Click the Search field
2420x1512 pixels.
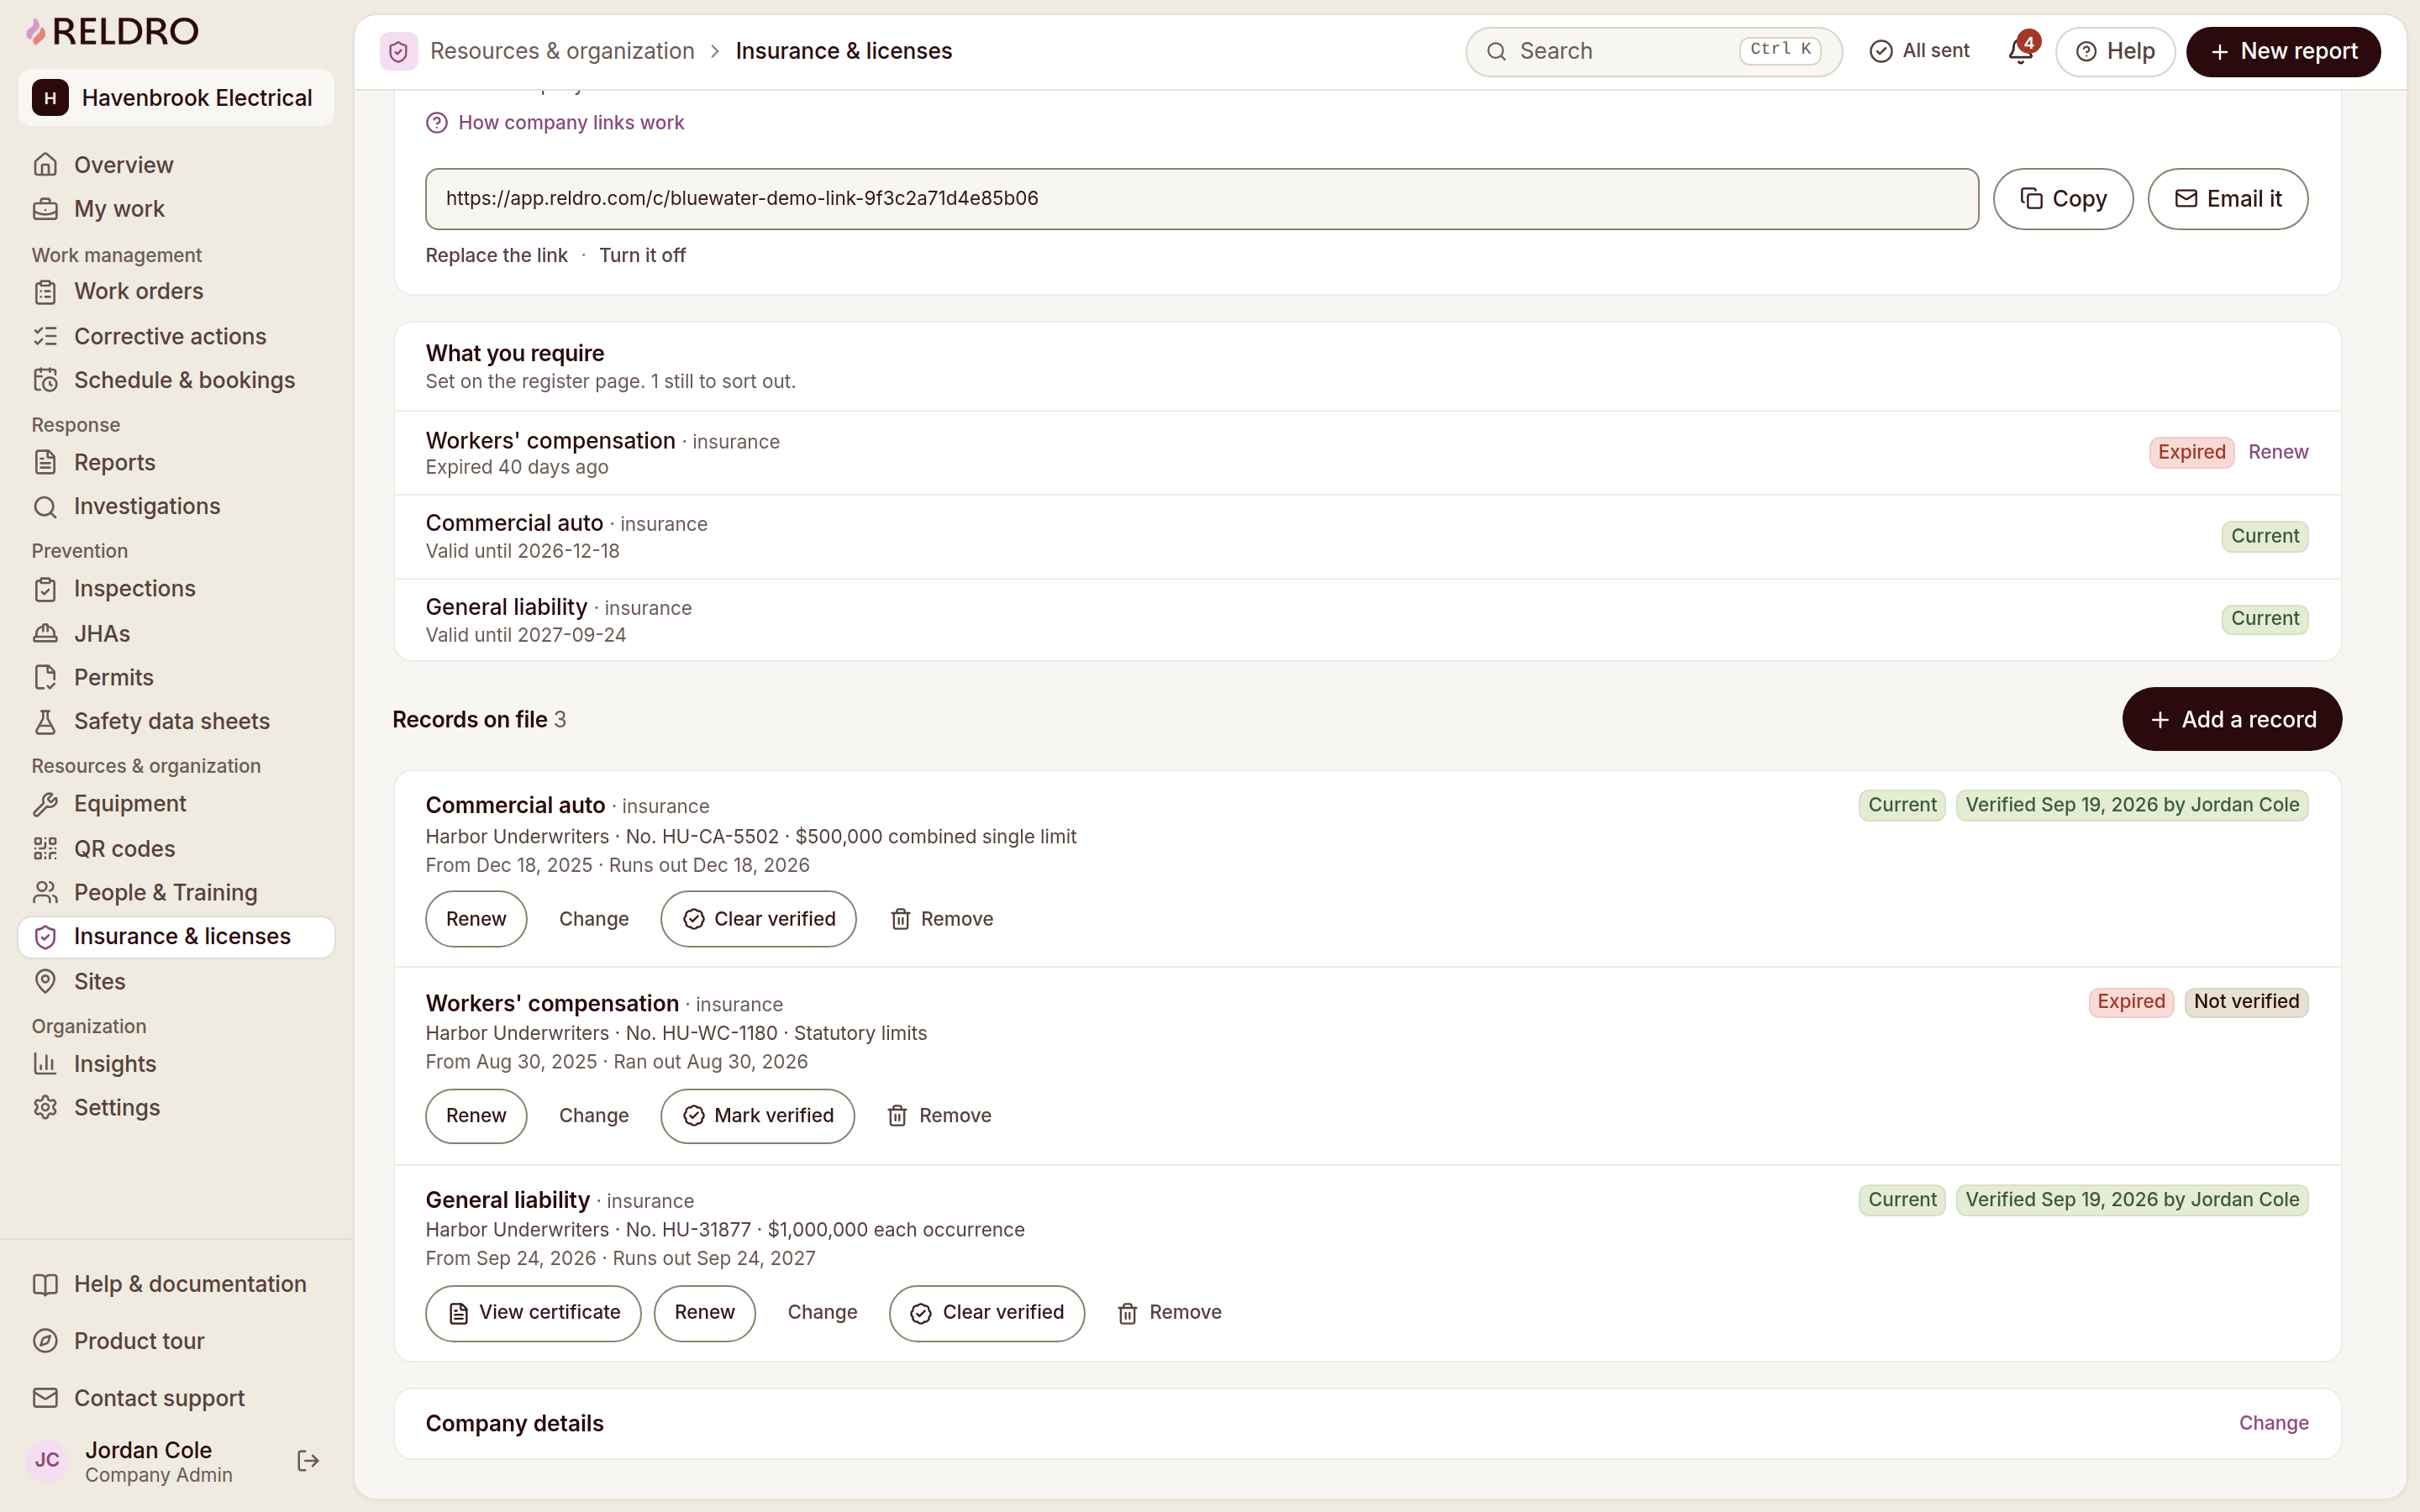pos(1653,51)
